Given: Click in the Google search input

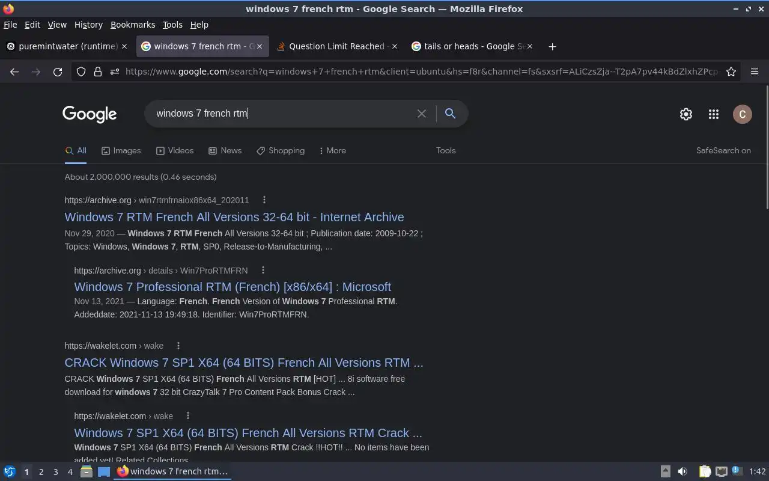Looking at the screenshot, I should pos(282,113).
